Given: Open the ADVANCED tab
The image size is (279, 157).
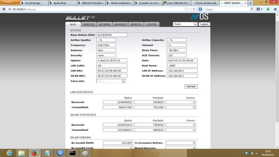Looking at the screenshot, I should coord(120,24).
